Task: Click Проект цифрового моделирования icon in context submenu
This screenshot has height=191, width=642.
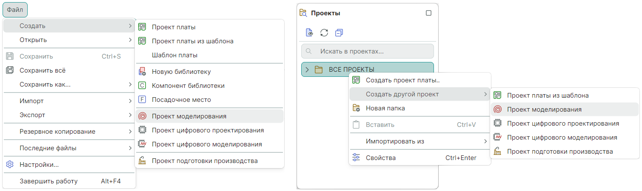Action: 497,138
